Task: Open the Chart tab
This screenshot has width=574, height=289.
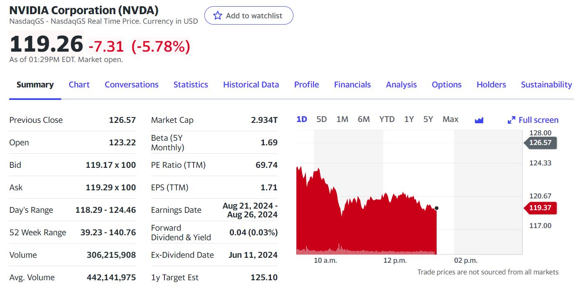Action: point(79,85)
